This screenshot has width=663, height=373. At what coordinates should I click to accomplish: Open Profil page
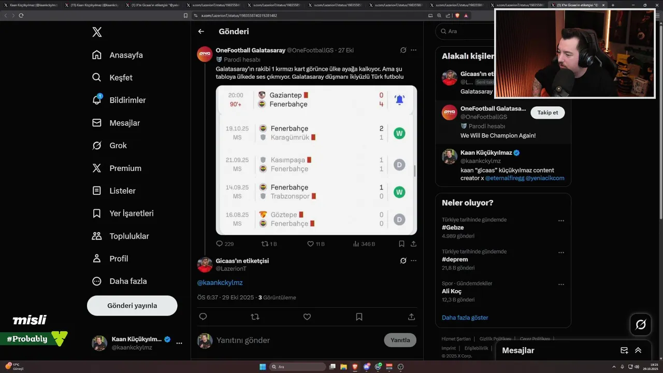coord(110,259)
